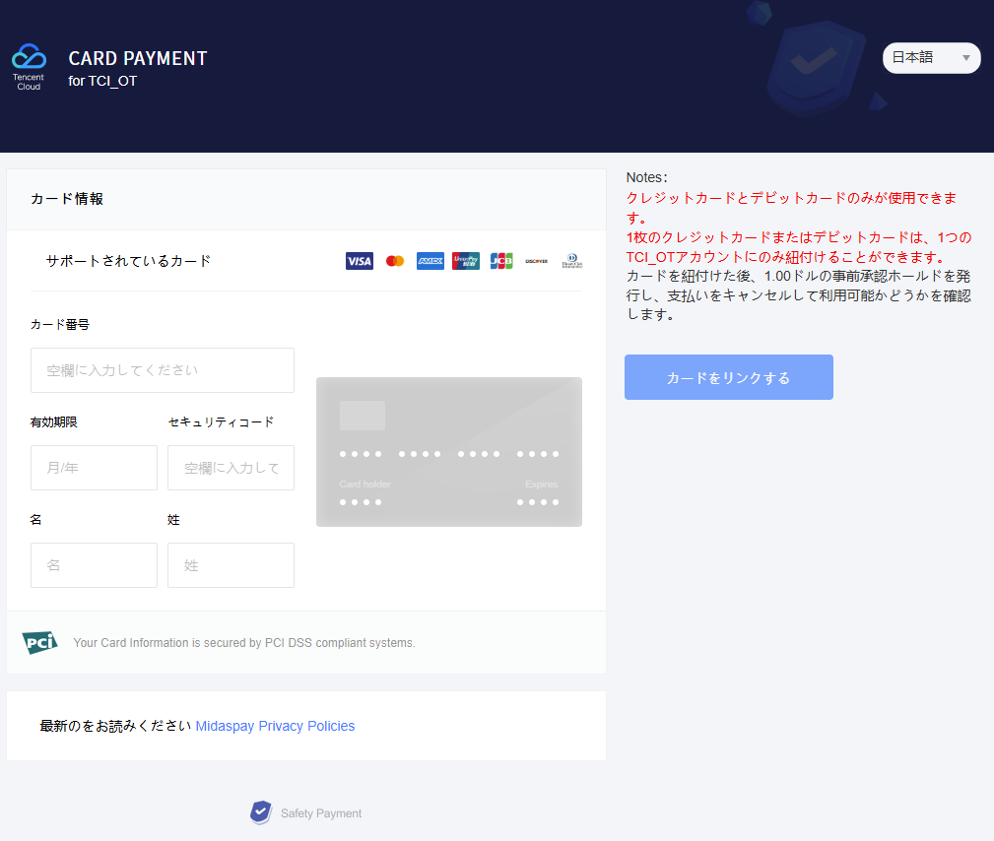Click the 'for TCI_OT' subtitle
Image resolution: width=994 pixels, height=841 pixels.
[x=102, y=81]
